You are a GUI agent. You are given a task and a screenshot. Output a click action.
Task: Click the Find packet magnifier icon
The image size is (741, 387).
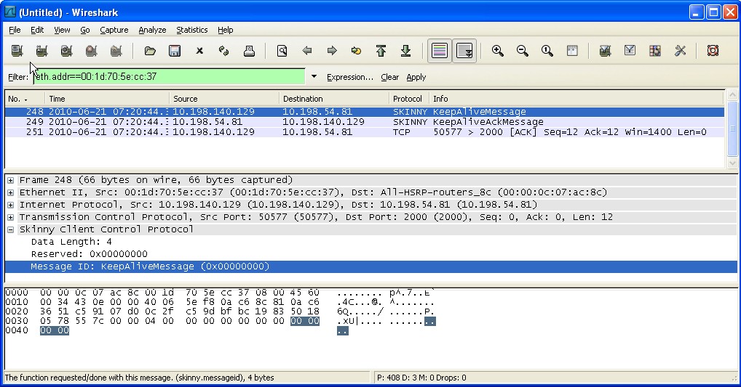coord(282,51)
